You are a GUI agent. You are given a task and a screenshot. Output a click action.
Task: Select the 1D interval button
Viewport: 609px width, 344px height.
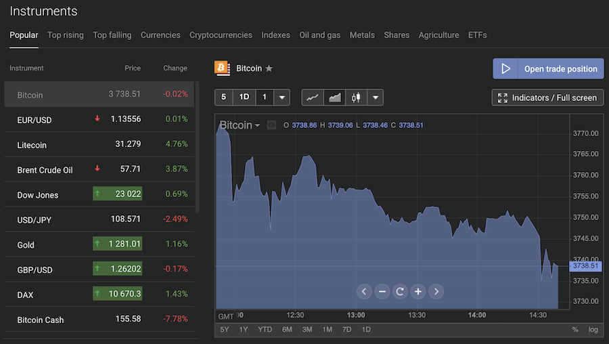[244, 98]
